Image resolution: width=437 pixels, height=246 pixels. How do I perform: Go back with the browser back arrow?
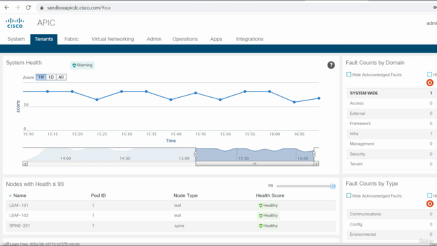pyautogui.click(x=7, y=8)
